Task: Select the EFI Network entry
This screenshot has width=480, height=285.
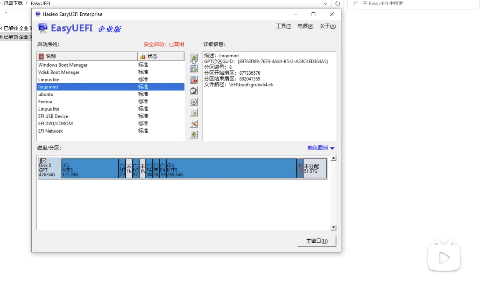Action: [111, 131]
